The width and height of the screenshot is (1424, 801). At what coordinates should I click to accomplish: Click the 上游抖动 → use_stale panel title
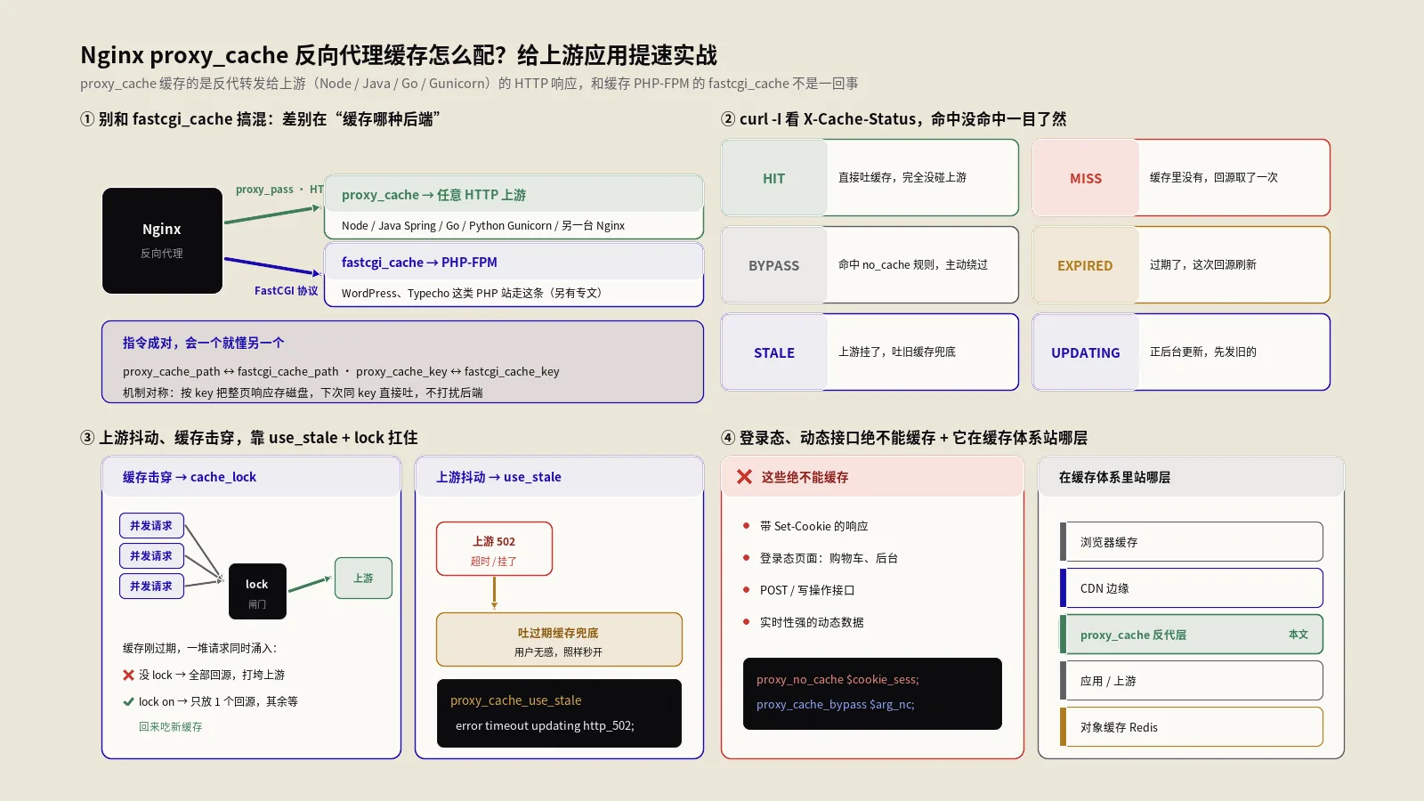[498, 477]
